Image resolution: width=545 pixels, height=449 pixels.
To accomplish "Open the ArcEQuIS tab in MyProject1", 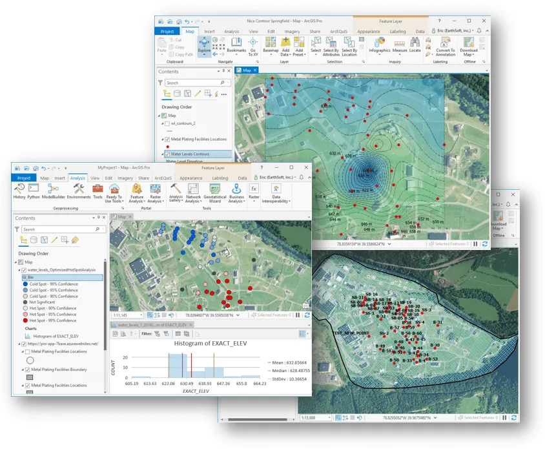I will [163, 178].
